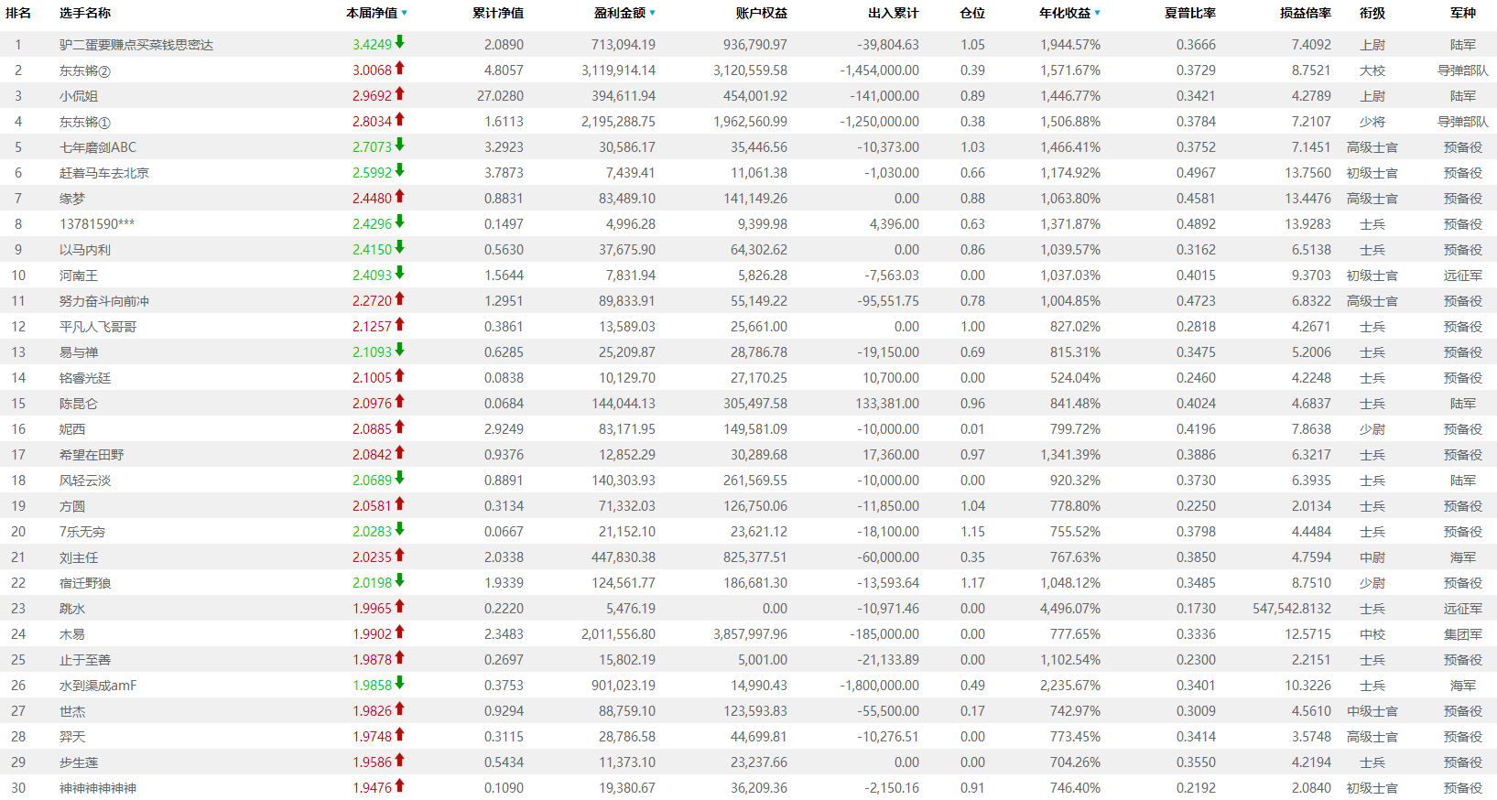1497x800 pixels.
Task: Click the green down arrow for 七年磨剑ABC
Action: pos(400,145)
